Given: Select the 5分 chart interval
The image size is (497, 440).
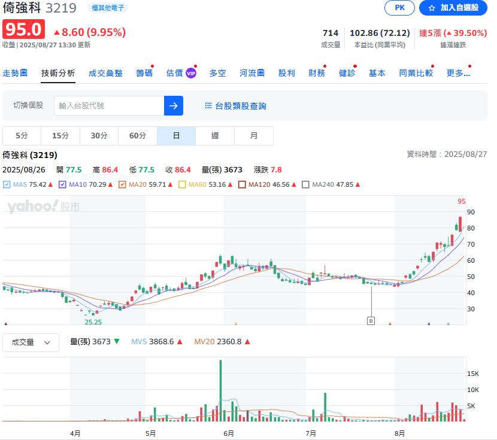Looking at the screenshot, I should tap(22, 135).
